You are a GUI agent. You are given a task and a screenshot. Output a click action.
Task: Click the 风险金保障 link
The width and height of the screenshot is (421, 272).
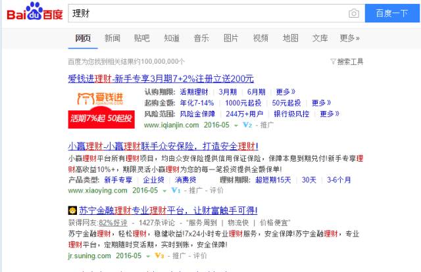pos(197,114)
